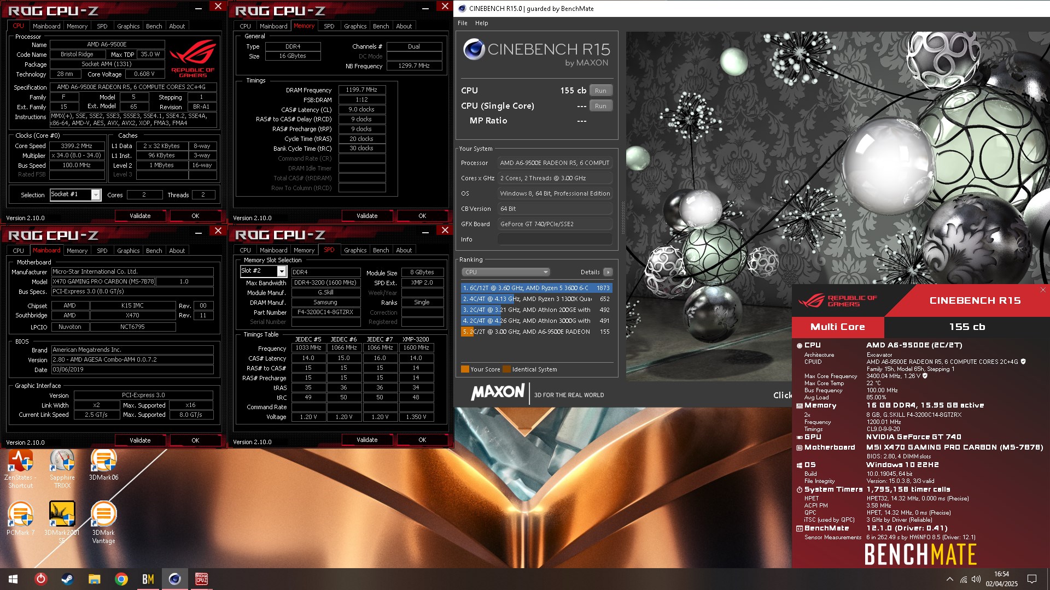This screenshot has height=590, width=1050.
Task: Open Cinebench ranking CPU dropdown
Action: point(505,272)
